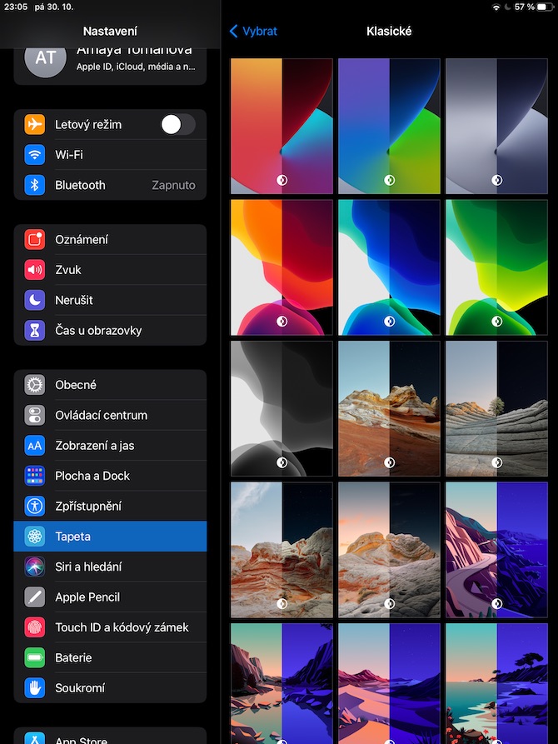Screen dimensions: 558x744
Task: Open Zobrazení a jas settings
Action: point(110,446)
